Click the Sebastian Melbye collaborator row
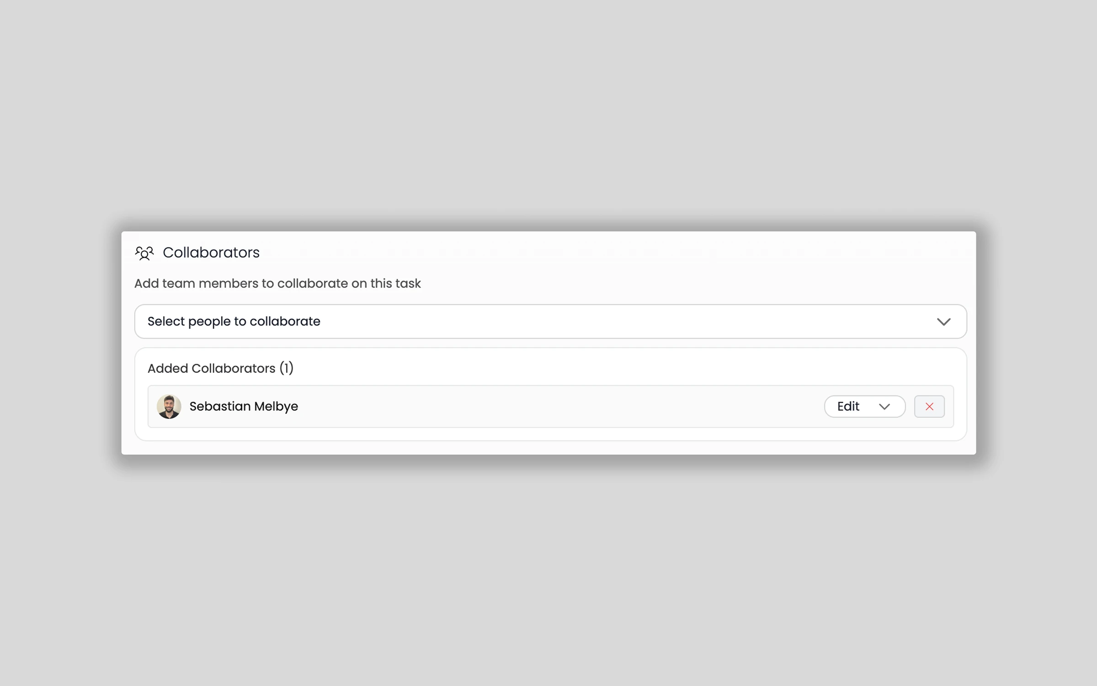The width and height of the screenshot is (1097, 686). (x=503, y=406)
